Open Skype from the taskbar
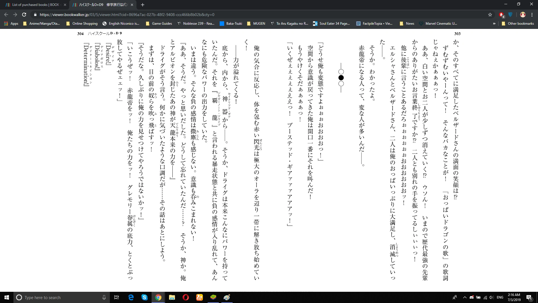 tap(145, 297)
